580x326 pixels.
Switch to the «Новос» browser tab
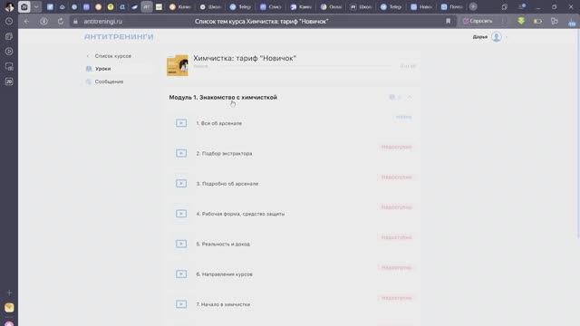(421, 6)
